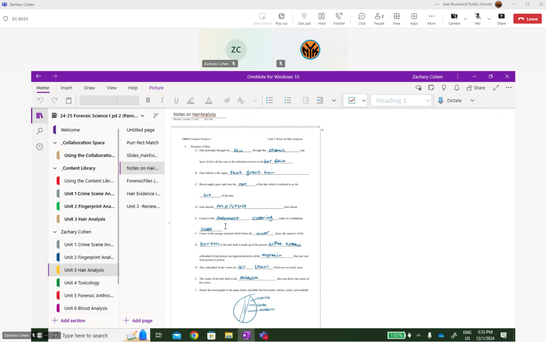Select the Picture tab
Image resolution: width=546 pixels, height=342 pixels.
(x=156, y=88)
